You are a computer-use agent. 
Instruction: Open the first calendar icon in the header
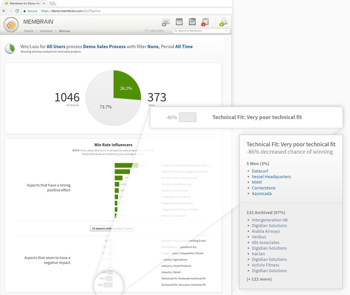tap(179, 21)
